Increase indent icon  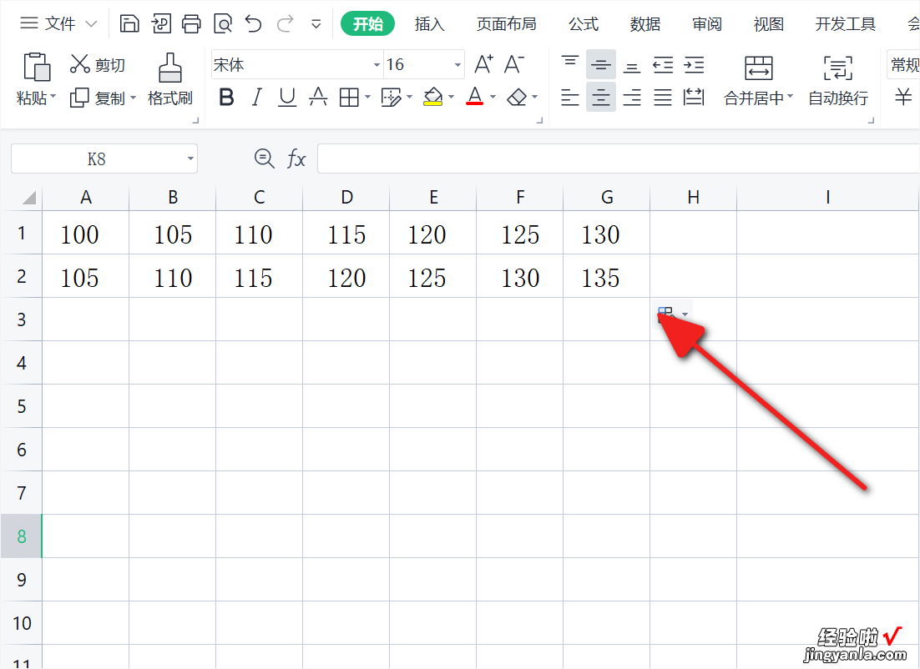coord(694,65)
